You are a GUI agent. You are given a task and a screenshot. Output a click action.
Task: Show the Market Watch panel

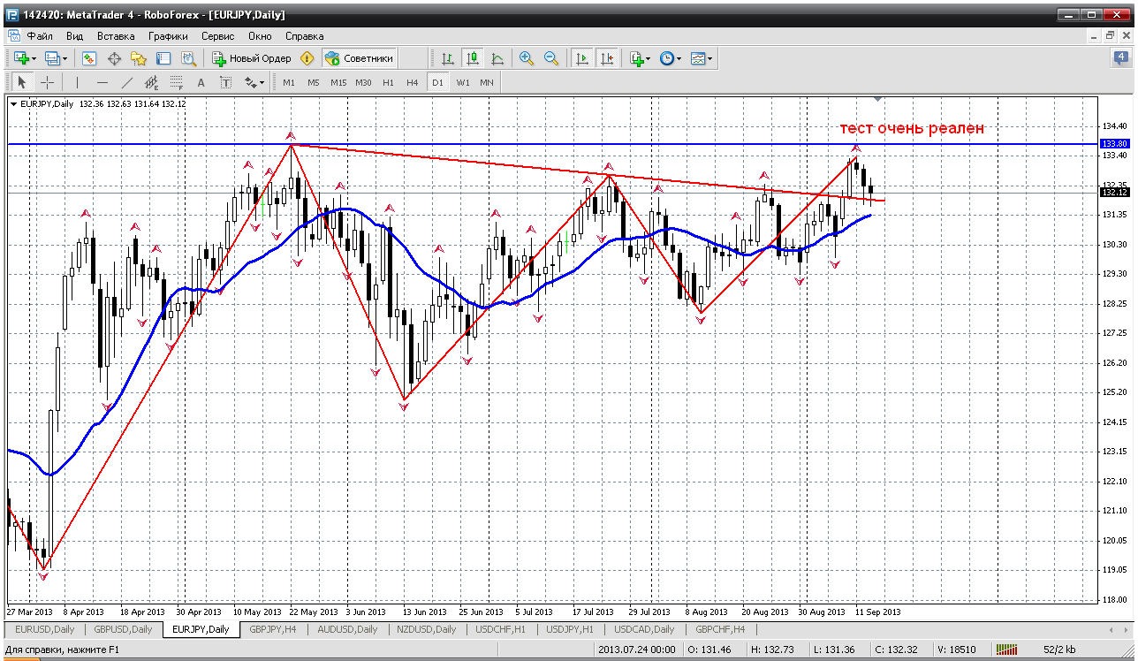89,58
